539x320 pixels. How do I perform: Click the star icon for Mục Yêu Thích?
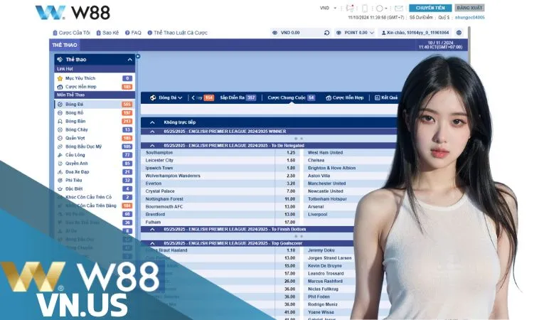click(60, 78)
